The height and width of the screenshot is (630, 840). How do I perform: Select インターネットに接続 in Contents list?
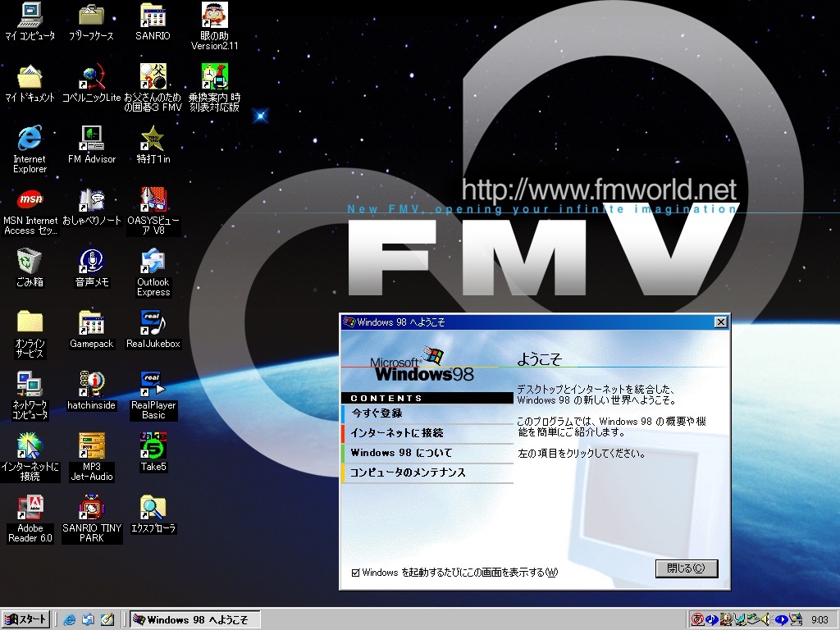coord(427,433)
